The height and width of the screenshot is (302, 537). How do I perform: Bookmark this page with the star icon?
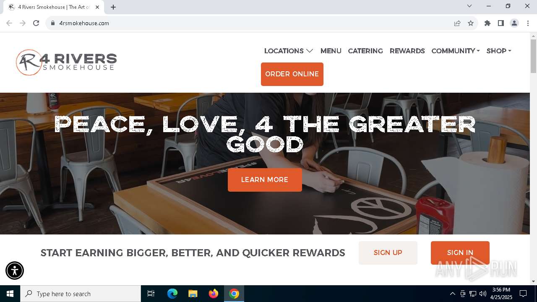pos(471,23)
